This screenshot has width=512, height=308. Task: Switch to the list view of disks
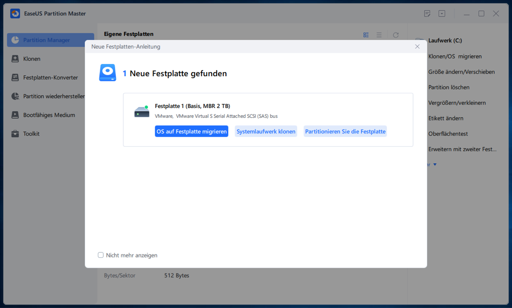(379, 35)
